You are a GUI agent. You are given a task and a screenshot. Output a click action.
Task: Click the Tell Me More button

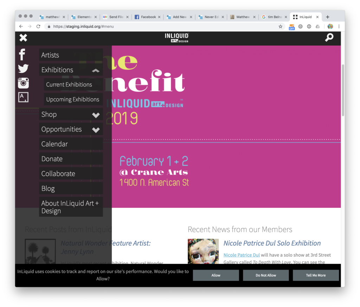316,275
